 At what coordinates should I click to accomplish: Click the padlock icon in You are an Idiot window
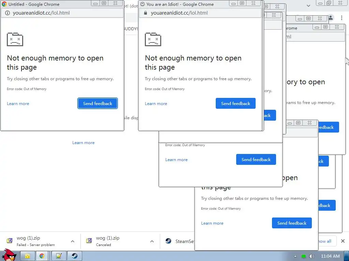146,13
